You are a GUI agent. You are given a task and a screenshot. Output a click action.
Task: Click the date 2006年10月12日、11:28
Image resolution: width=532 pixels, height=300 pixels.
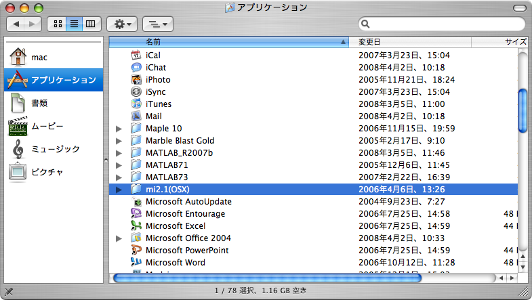pos(407,263)
